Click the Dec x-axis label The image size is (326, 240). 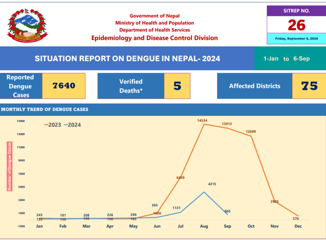[x=298, y=226]
